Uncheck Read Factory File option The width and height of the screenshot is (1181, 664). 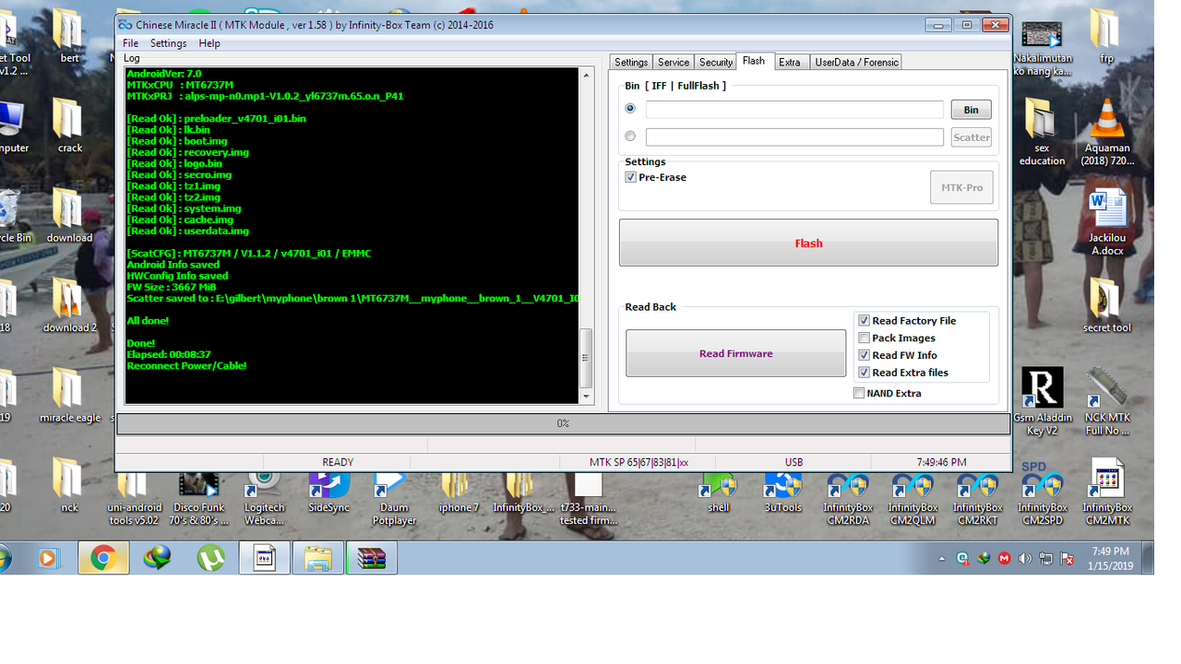[x=865, y=321]
